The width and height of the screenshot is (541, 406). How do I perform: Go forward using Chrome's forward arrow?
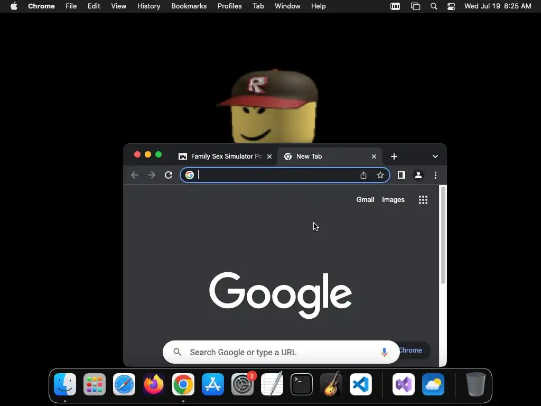pos(152,175)
